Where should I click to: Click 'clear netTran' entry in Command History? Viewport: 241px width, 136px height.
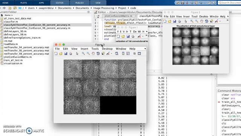click(231, 95)
